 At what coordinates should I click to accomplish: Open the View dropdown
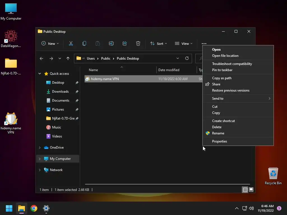(184, 43)
